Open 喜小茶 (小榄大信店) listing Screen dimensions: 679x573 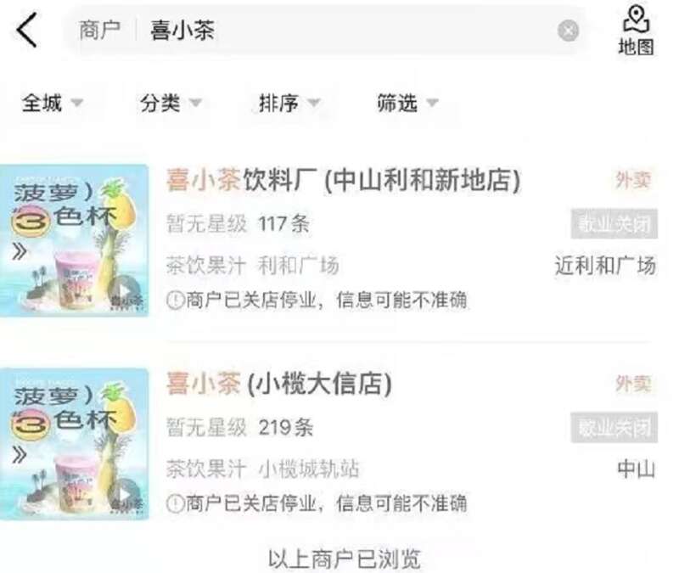(279, 384)
